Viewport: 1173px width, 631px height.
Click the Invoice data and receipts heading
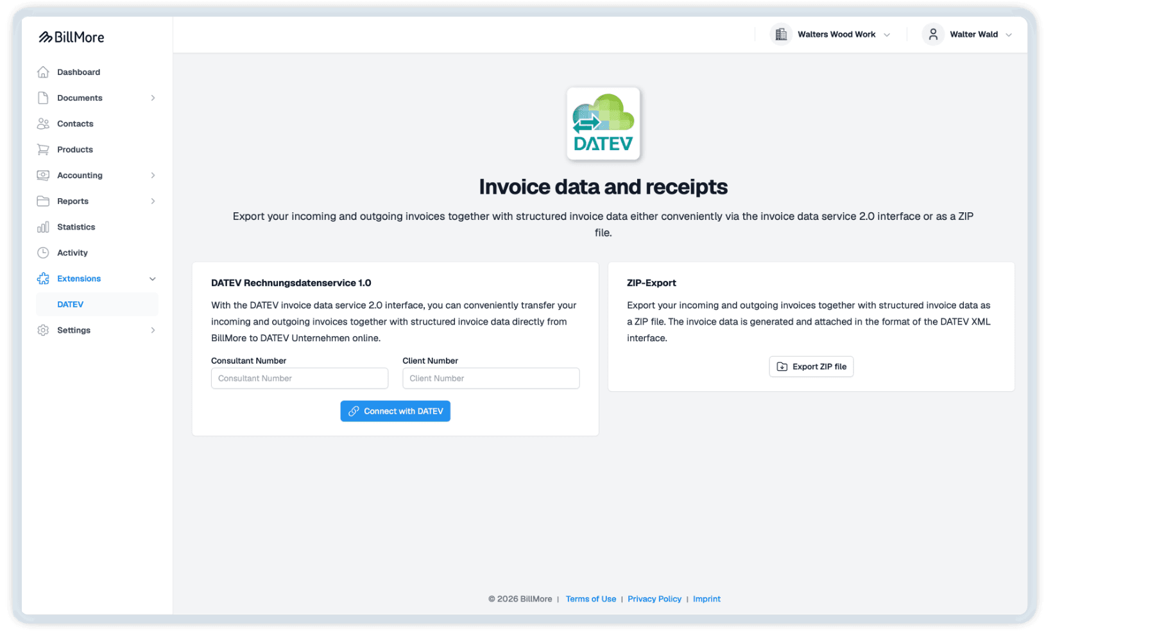[x=603, y=187]
